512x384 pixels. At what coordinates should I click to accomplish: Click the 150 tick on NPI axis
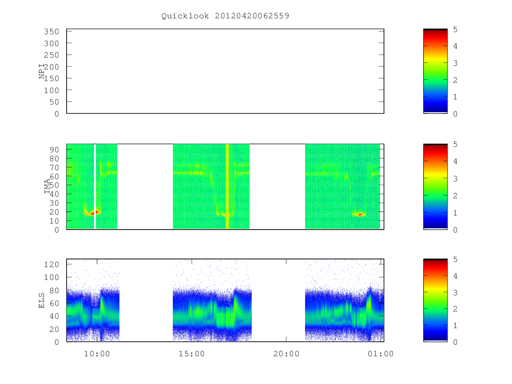tap(52, 79)
